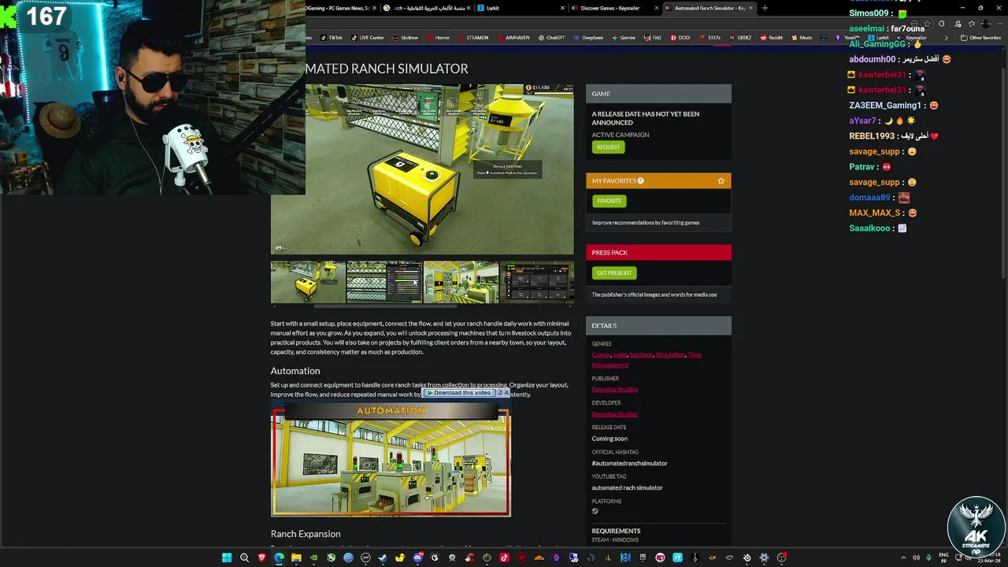This screenshot has height=567, width=1008.
Task: Open the Reddit bookmark
Action: pyautogui.click(x=771, y=38)
